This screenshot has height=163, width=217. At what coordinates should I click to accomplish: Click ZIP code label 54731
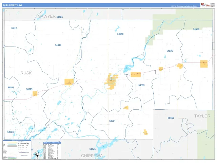(x=112, y=121)
